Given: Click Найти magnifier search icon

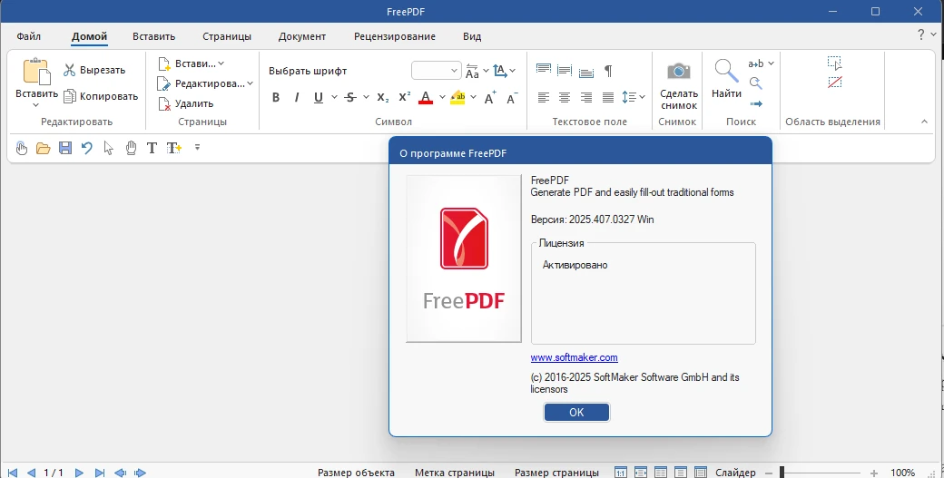Looking at the screenshot, I should [726, 71].
